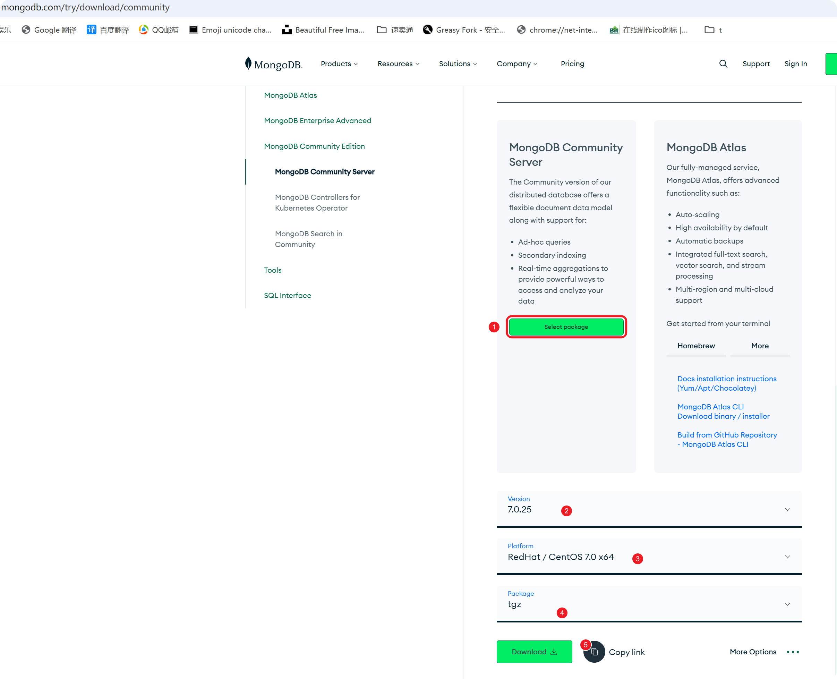Click the green Download button
Screen dimensions: 837x679
point(534,652)
